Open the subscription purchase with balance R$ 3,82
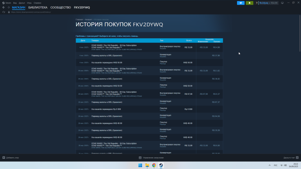Image resolution: width=301 pixels, height=169 pixels. (149, 71)
